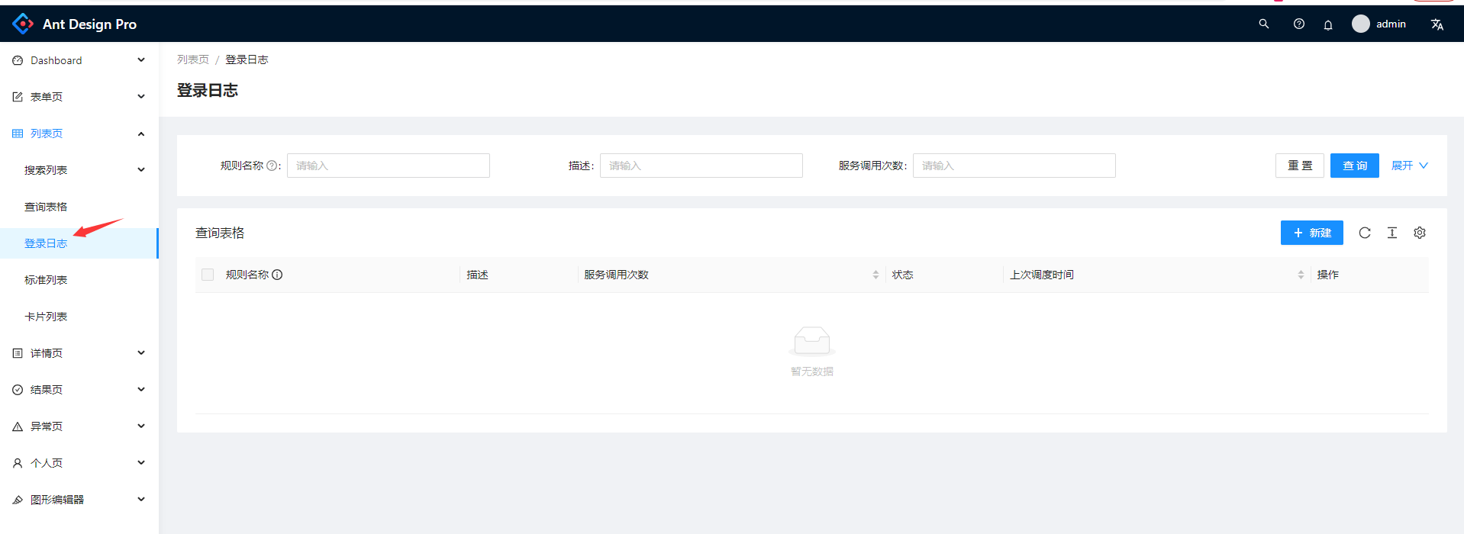Click the refresh table reload icon
Image resolution: width=1464 pixels, height=534 pixels.
[x=1365, y=233]
